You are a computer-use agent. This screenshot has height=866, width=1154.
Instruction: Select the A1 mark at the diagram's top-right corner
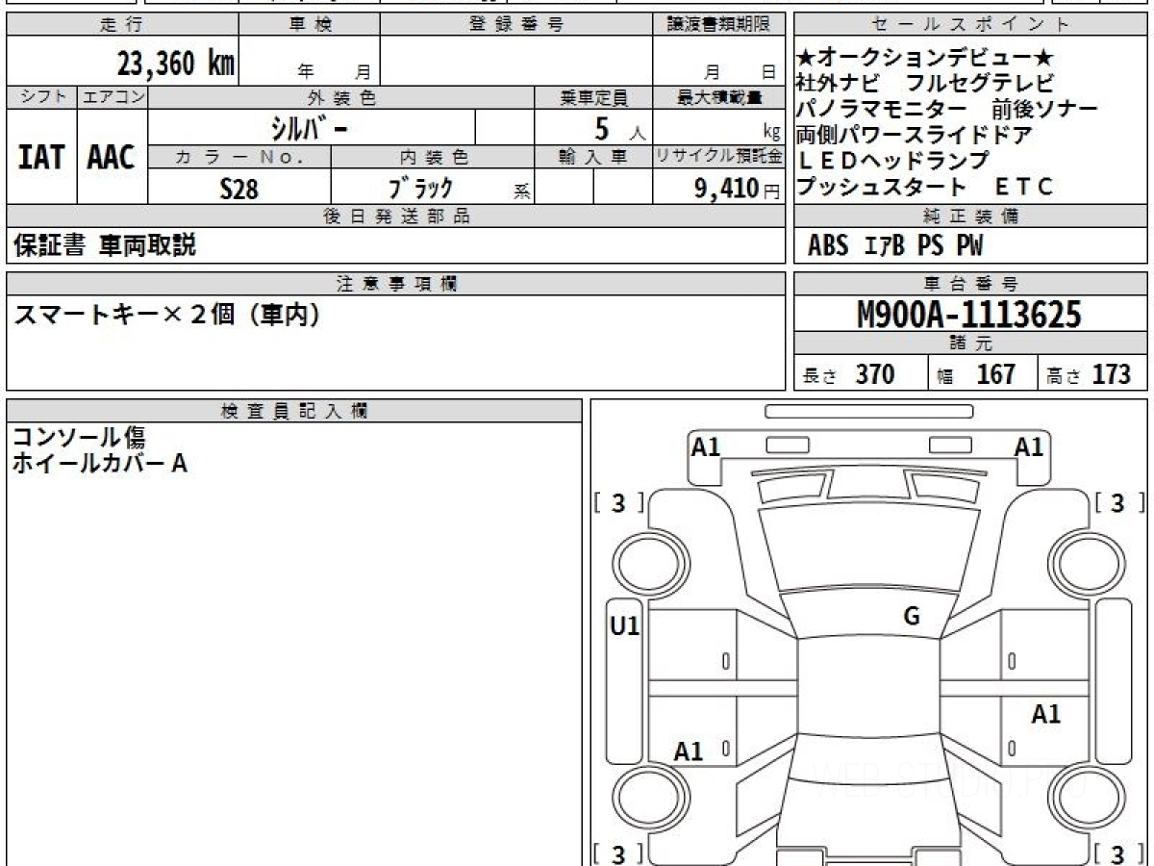(1029, 446)
